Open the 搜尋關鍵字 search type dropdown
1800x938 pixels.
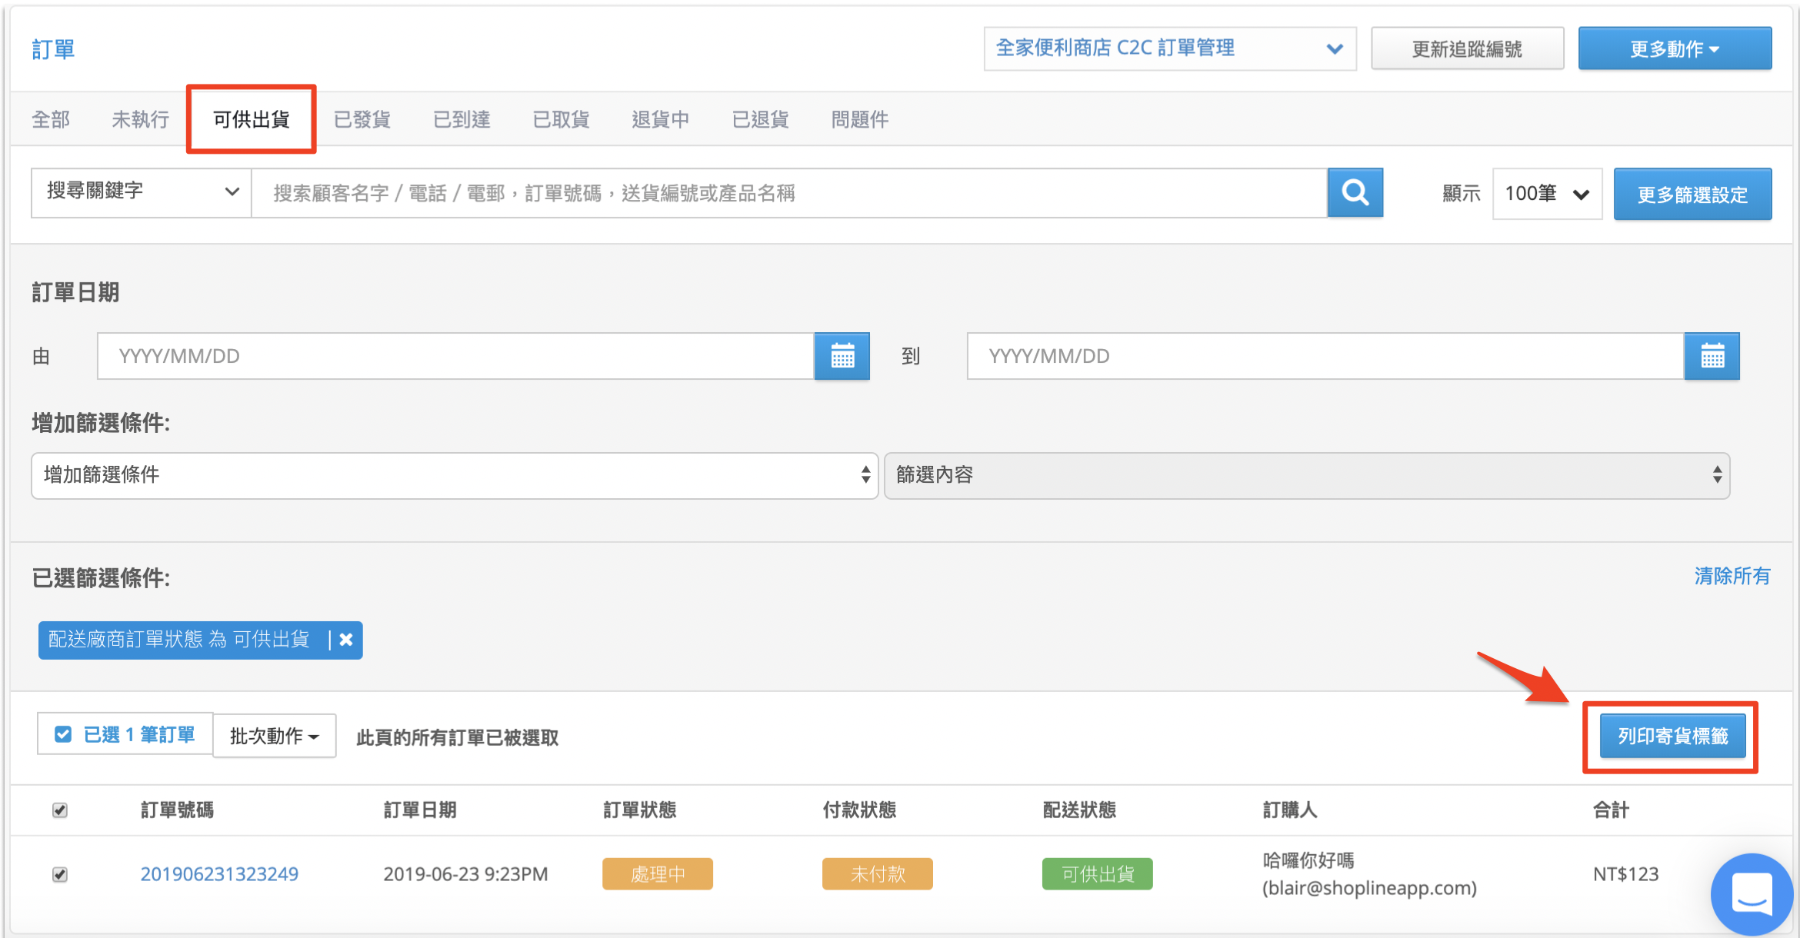pyautogui.click(x=142, y=192)
